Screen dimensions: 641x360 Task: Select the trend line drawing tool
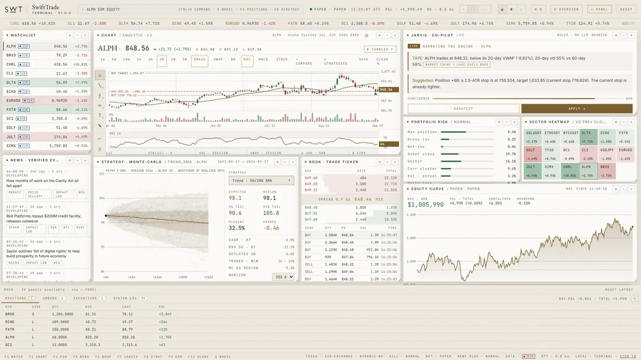pyautogui.click(x=100, y=86)
